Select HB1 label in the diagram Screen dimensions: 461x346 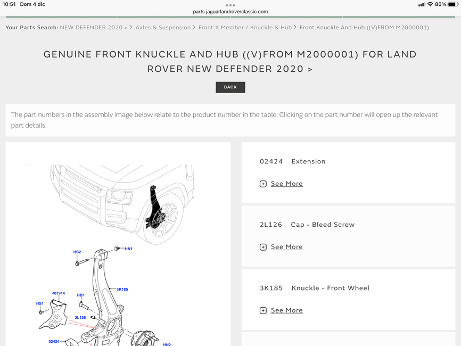pyautogui.click(x=80, y=295)
